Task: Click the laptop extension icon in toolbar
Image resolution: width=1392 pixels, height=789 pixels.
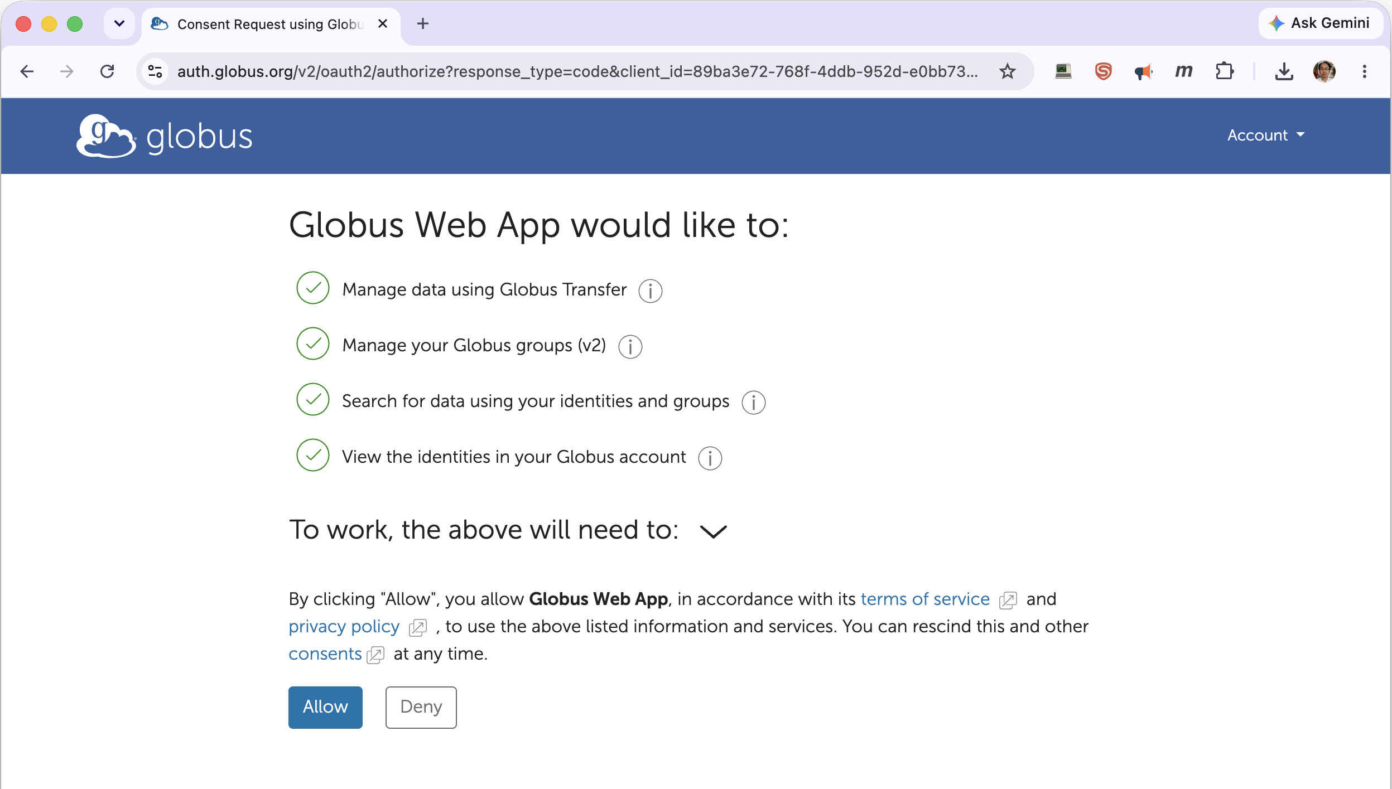Action: pos(1063,71)
